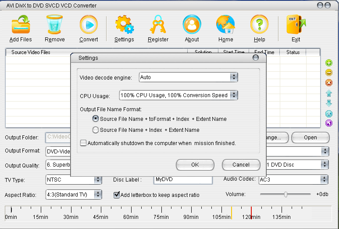Screen dimensions: 339x229
Task: Adjust the Volume slider handle
Action: click(x=285, y=194)
